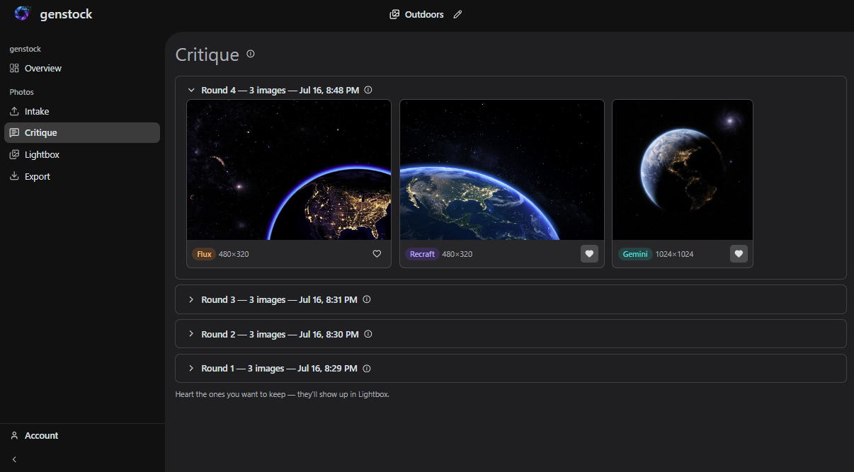Expand the Round 2 section
This screenshot has width=854, height=472.
tap(191, 334)
